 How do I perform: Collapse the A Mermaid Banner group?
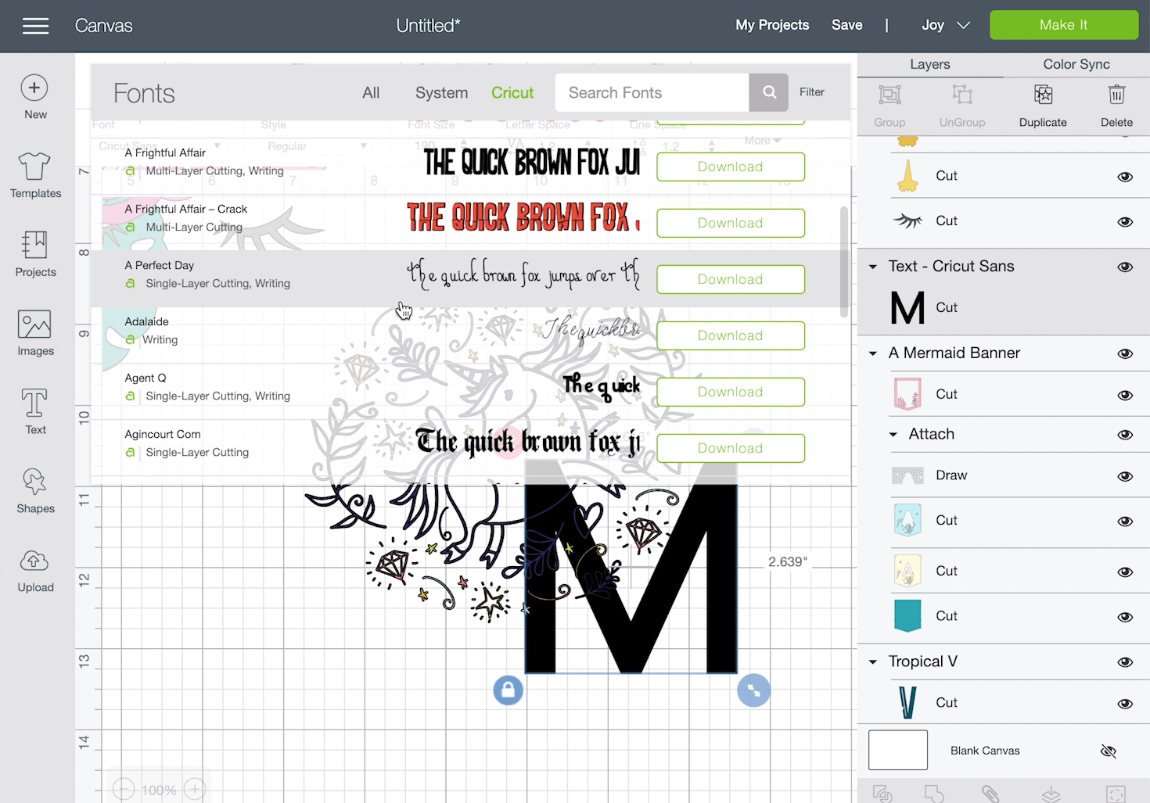[x=873, y=353]
